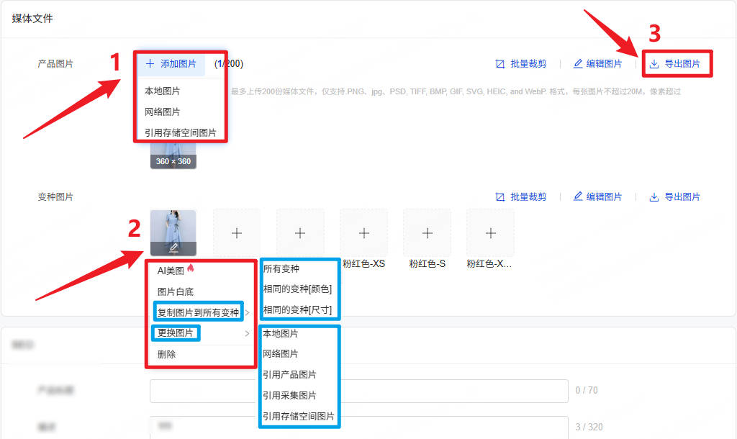
Task: Select 本地图片 in the add image dropdown
Action: coord(162,91)
